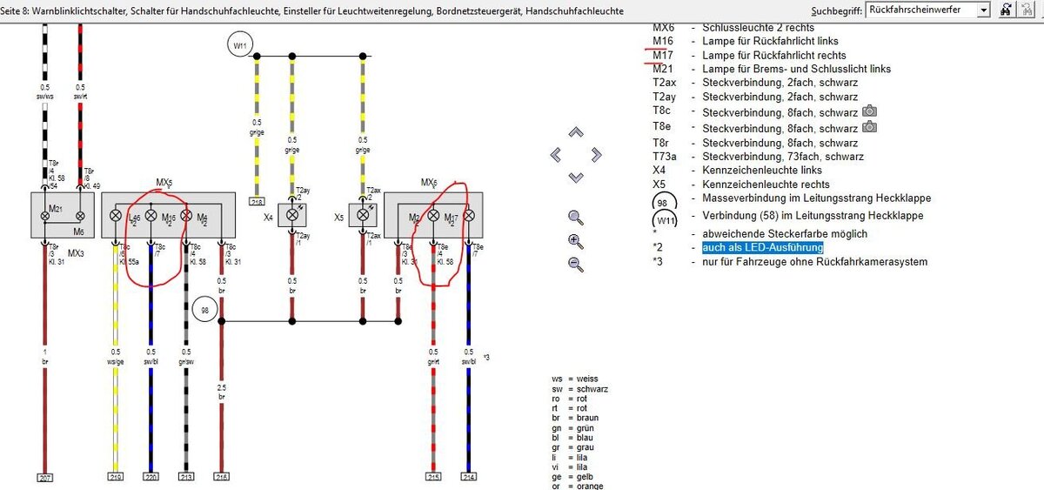This screenshot has height=490, width=1044.
Task: Open the camera photo for connector T8e
Action: coord(868,127)
